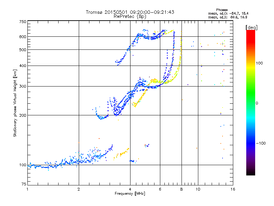Click the y-axis tick label '75'
This screenshot has width=274, height=206.
pyautogui.click(x=24, y=184)
